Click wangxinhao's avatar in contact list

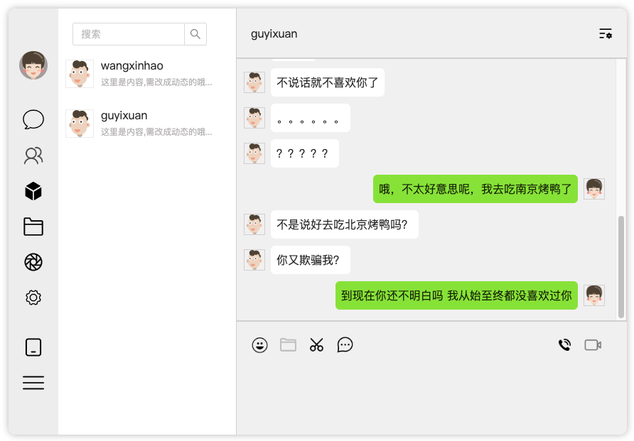tap(80, 74)
